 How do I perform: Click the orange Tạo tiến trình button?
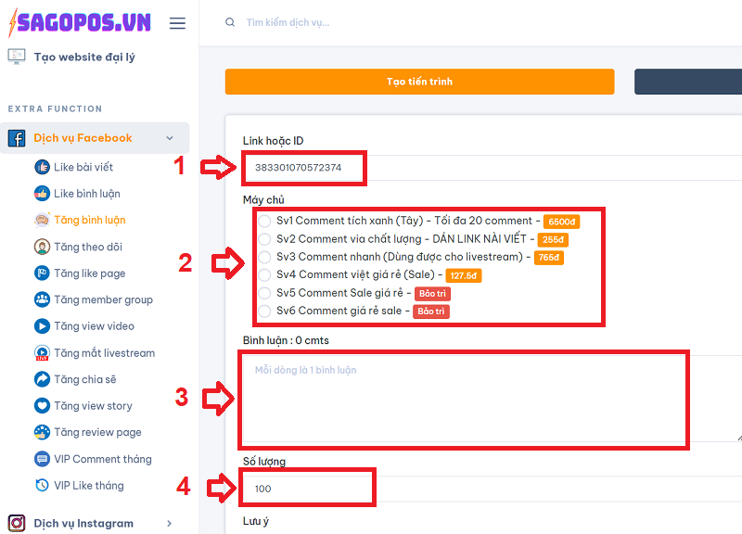click(x=419, y=82)
